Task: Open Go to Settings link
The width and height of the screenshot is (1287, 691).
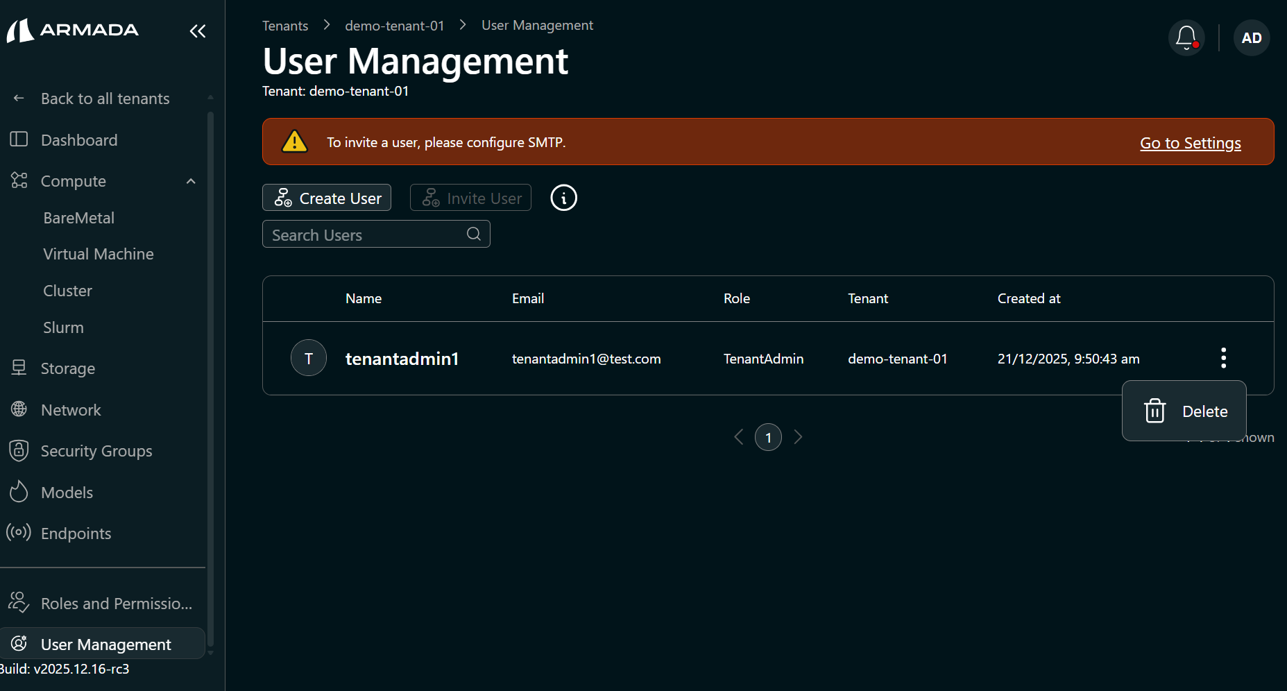Action: [x=1190, y=143]
